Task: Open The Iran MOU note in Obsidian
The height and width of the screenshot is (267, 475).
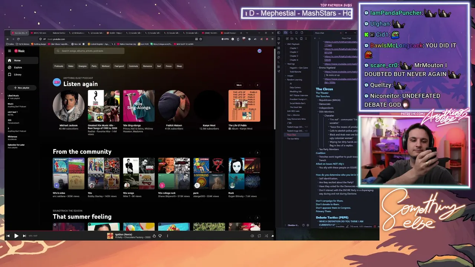Action: coord(292,139)
